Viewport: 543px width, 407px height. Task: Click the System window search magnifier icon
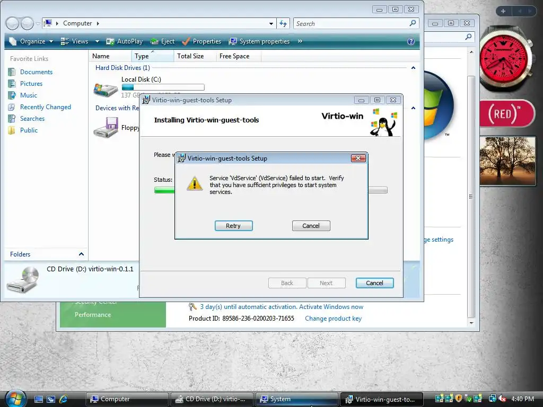pos(468,37)
